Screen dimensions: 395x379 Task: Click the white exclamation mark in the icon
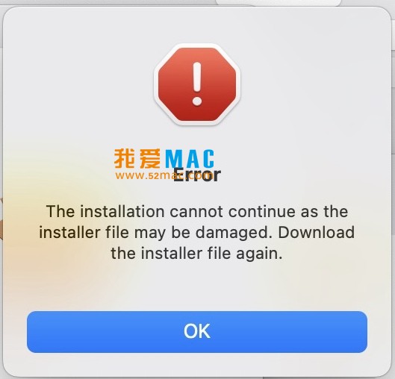197,84
